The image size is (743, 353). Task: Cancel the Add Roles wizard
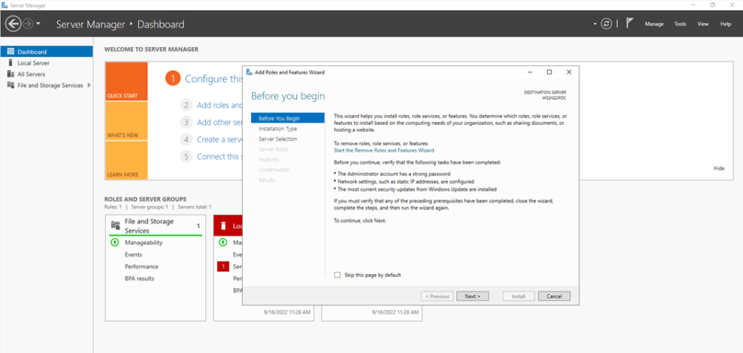(554, 296)
